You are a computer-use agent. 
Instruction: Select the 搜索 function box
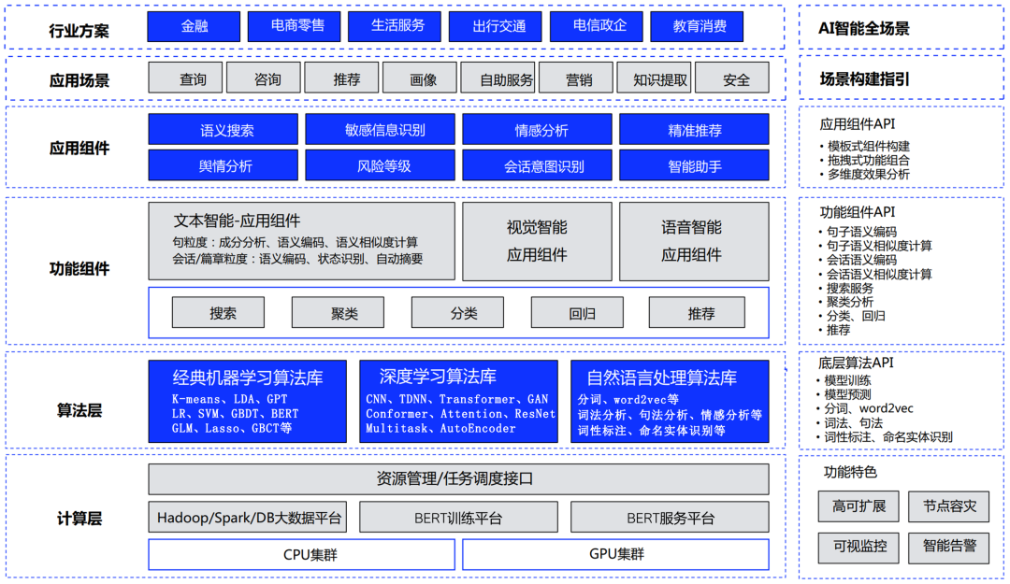click(x=218, y=312)
